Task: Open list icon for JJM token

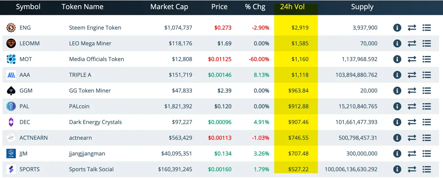Action: coord(426,154)
